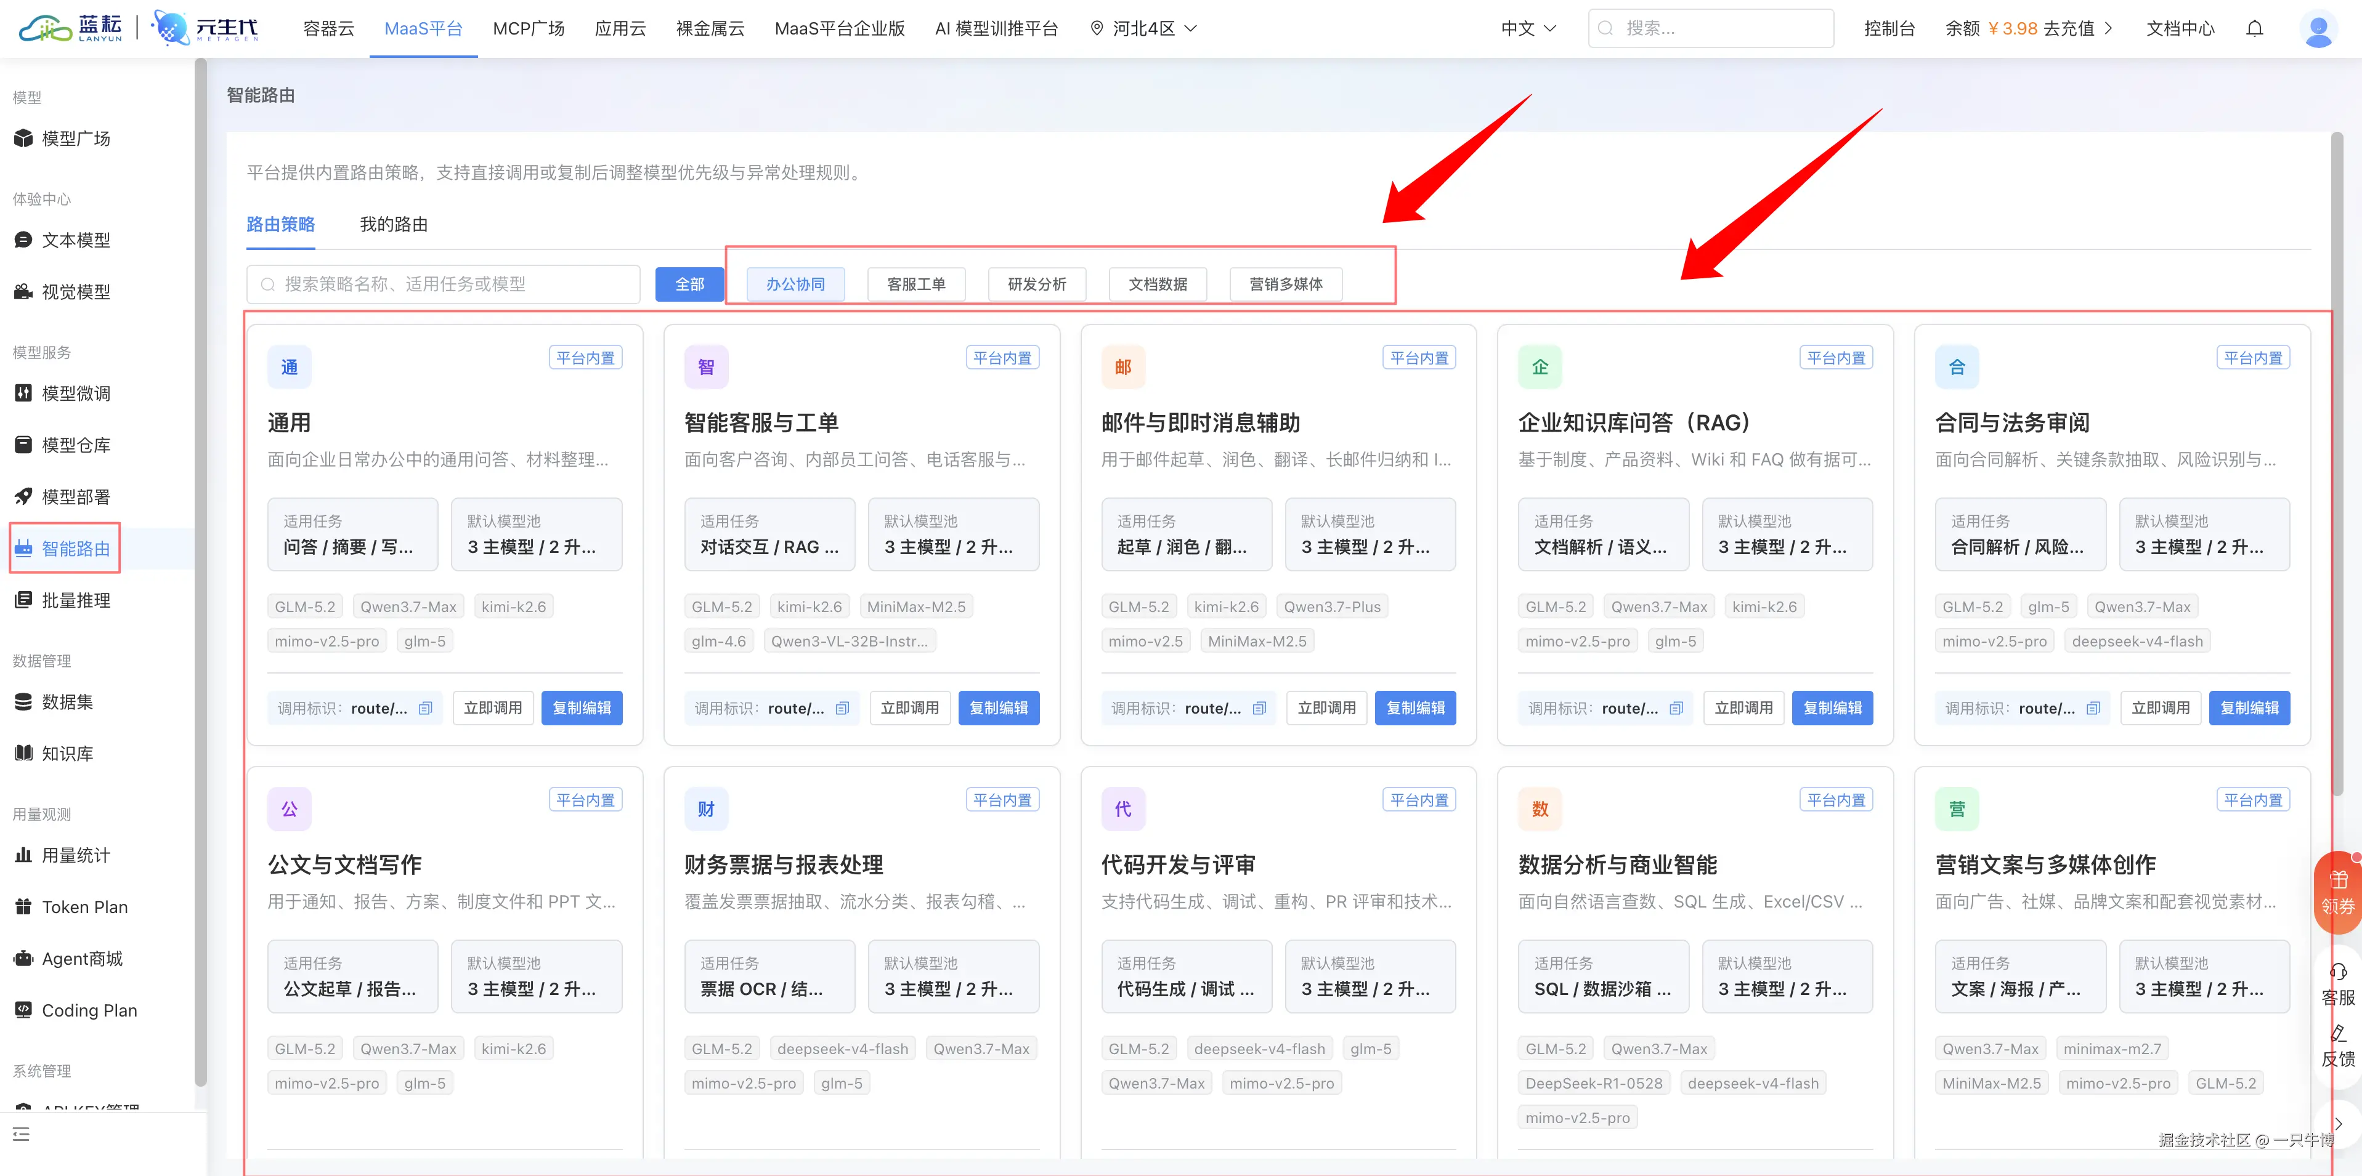Open the notification bell icon

(2255, 28)
